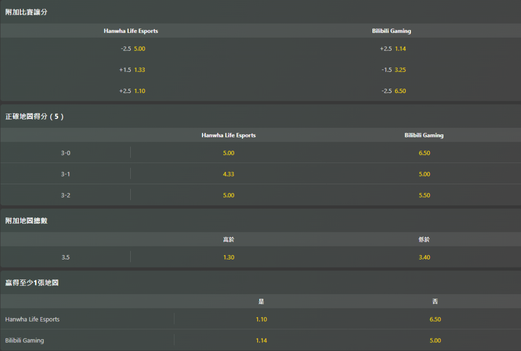Viewport: 521px width, 351px height.
Task: Select 3-0 correct score for Hanwha Life Esports
Action: click(229, 153)
